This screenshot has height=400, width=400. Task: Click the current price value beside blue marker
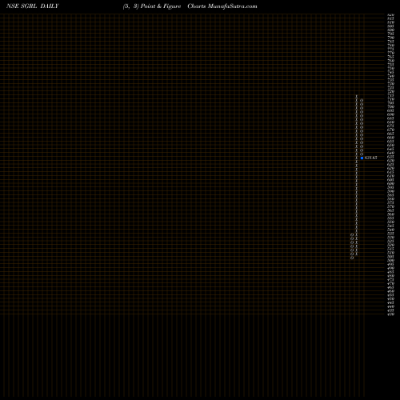click(x=370, y=158)
